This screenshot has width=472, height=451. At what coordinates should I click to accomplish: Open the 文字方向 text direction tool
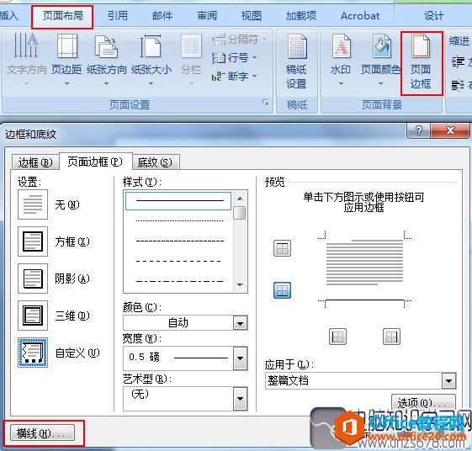coord(26,59)
